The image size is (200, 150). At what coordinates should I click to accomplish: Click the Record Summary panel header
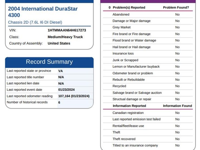[49, 62]
